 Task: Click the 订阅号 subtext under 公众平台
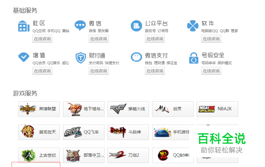[x=163, y=31]
